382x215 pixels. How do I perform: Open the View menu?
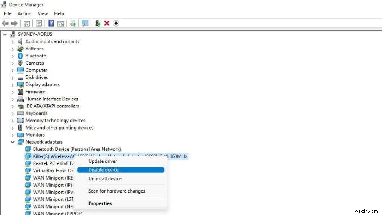pos(43,13)
